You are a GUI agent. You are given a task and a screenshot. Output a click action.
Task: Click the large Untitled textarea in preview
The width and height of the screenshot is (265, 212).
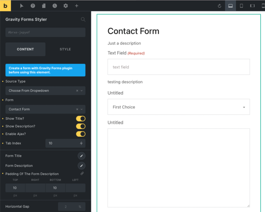pyautogui.click(x=179, y=168)
